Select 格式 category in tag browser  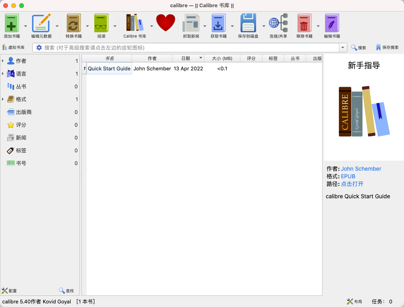[40, 99]
